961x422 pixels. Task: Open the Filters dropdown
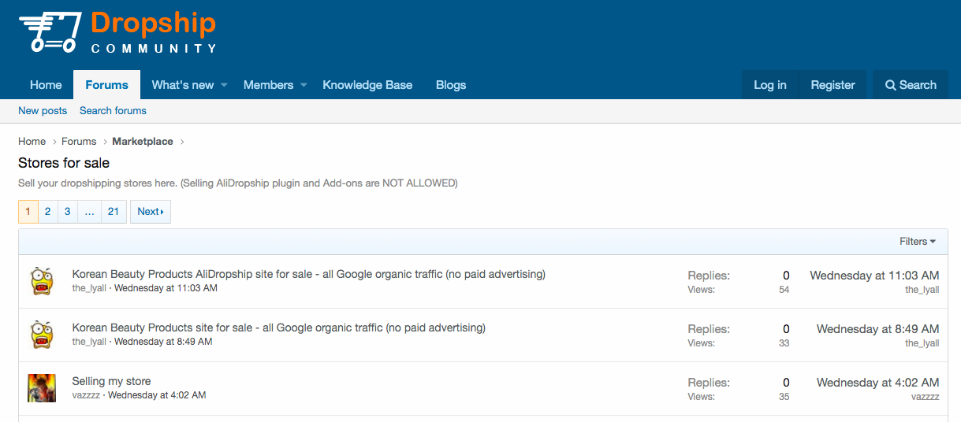(x=918, y=242)
